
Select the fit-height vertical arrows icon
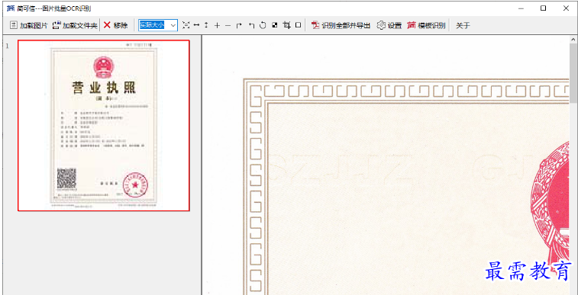point(206,25)
